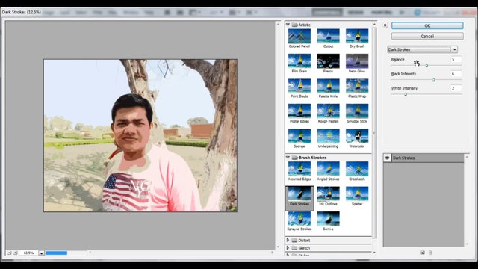478x269 pixels.
Task: Apply the Neon Glow filter thumbnail
Action: [x=357, y=61]
